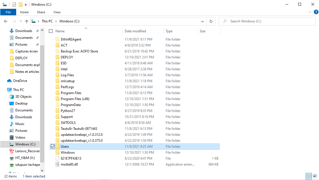
Task: Click the Properties quick access icon
Action: click(14, 5)
